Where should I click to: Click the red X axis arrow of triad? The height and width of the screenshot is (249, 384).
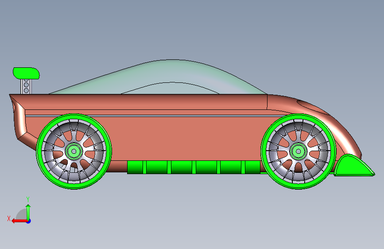19,221
